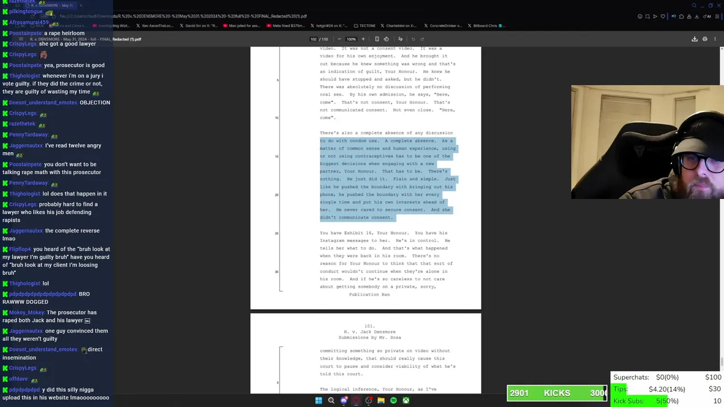The width and height of the screenshot is (724, 407).
Task: Open 'CharlieIntel on X' bookmark
Action: (x=398, y=25)
